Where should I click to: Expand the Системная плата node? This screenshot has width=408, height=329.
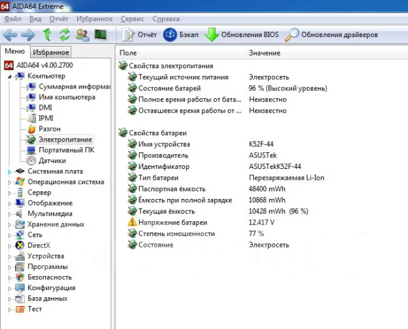10,172
